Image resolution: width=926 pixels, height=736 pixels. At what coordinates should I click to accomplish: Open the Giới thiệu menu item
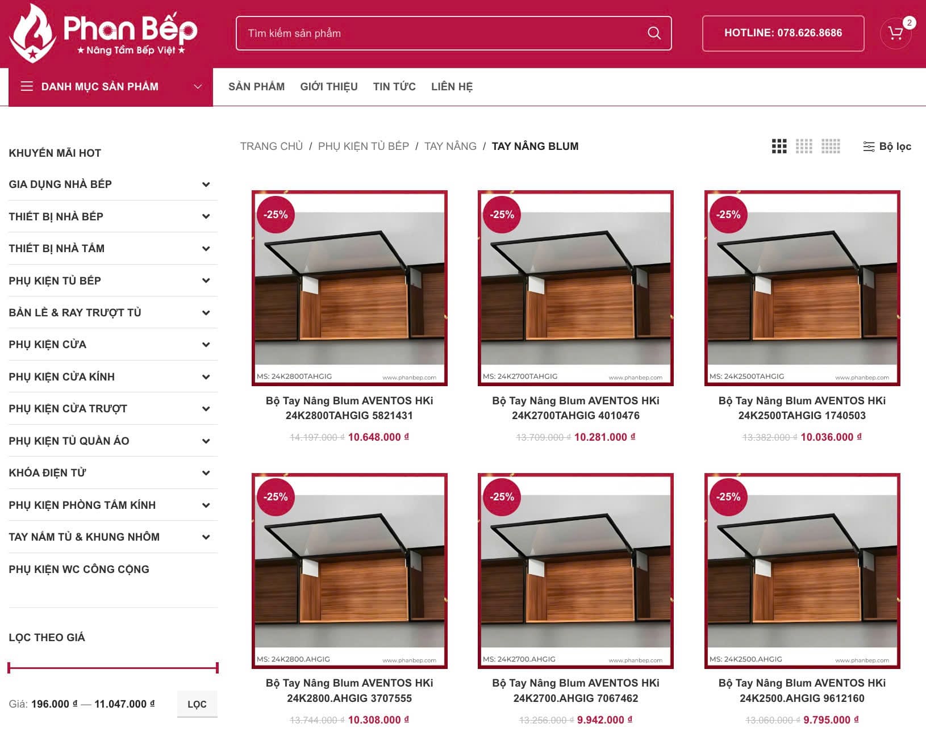[329, 87]
